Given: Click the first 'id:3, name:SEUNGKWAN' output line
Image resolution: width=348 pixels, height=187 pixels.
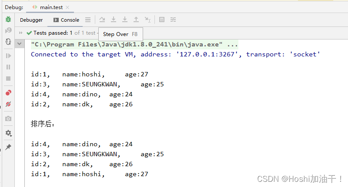Looking at the screenshot, I should click(x=97, y=84).
